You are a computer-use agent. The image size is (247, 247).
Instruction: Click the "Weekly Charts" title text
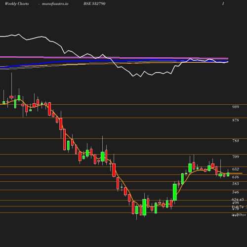coord(17,3)
